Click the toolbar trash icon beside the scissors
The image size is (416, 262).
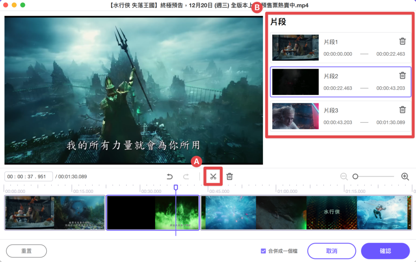pyautogui.click(x=230, y=177)
